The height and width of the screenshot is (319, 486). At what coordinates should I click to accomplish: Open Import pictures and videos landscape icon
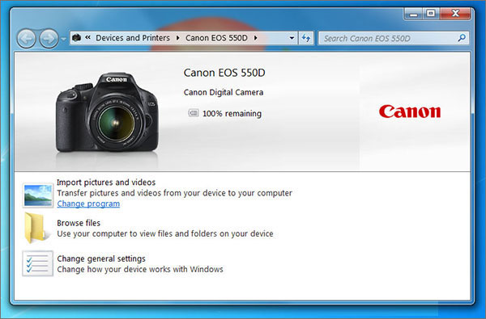(x=38, y=195)
